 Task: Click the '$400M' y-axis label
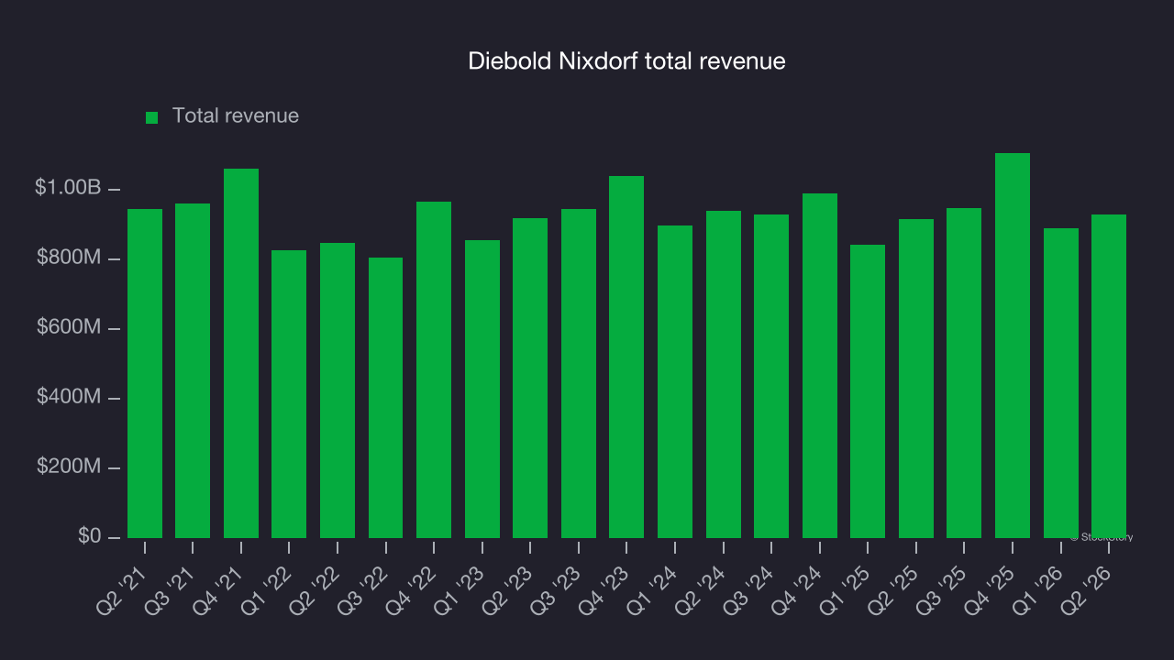point(69,398)
